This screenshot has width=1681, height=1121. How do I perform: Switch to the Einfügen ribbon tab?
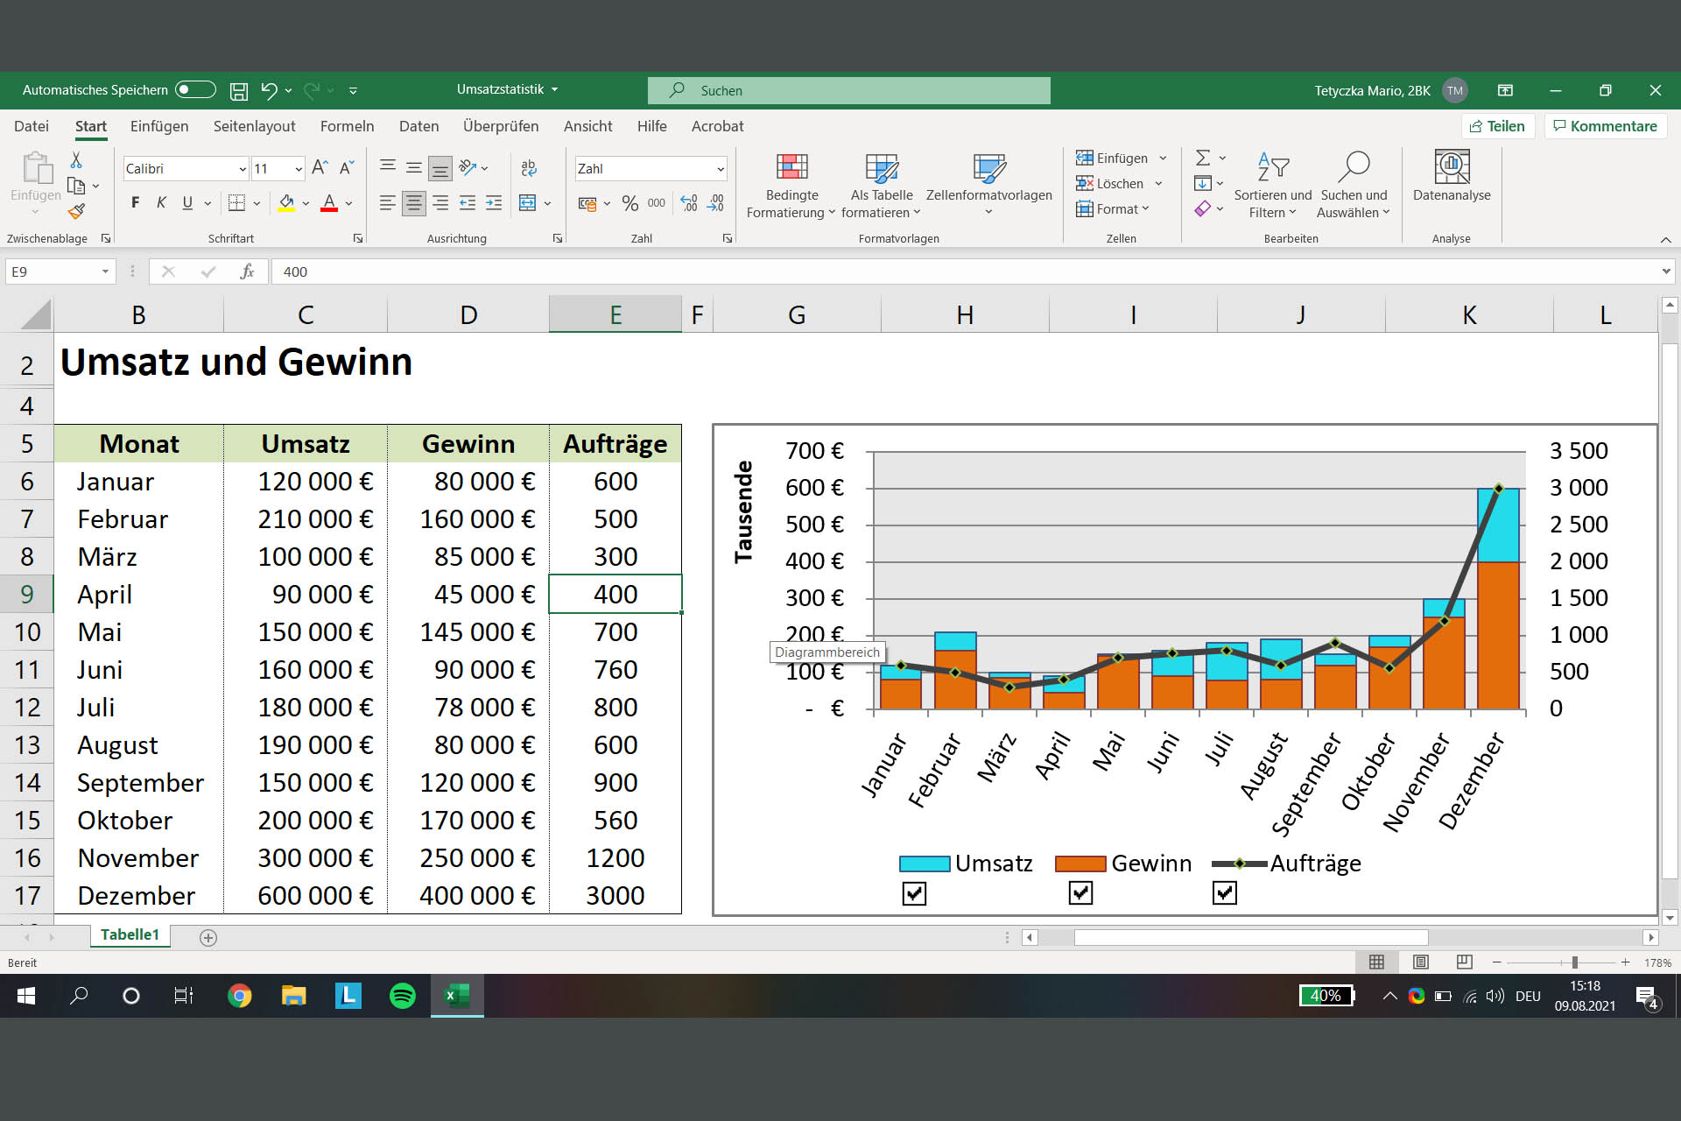pyautogui.click(x=159, y=126)
